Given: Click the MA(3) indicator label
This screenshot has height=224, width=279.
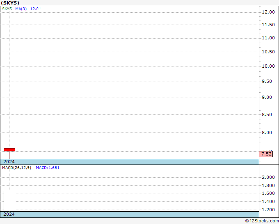Looking at the screenshot, I should click(21, 9).
